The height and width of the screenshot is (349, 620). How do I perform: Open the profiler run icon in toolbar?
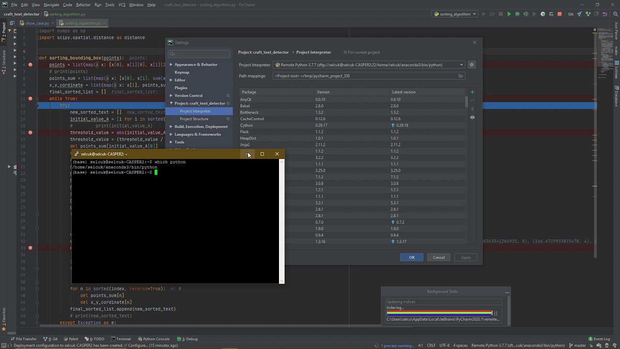pos(542,14)
